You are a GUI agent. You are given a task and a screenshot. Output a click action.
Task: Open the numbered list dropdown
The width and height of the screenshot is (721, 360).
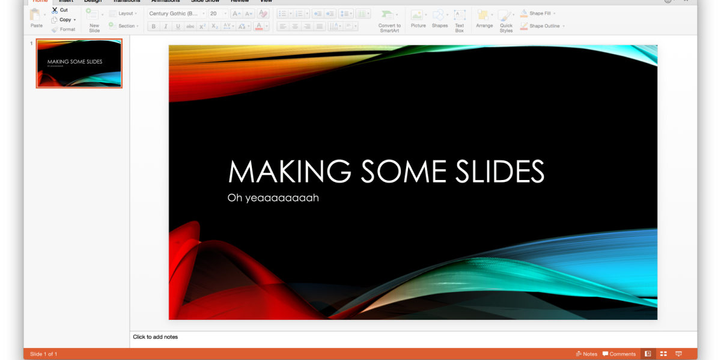pyautogui.click(x=308, y=13)
